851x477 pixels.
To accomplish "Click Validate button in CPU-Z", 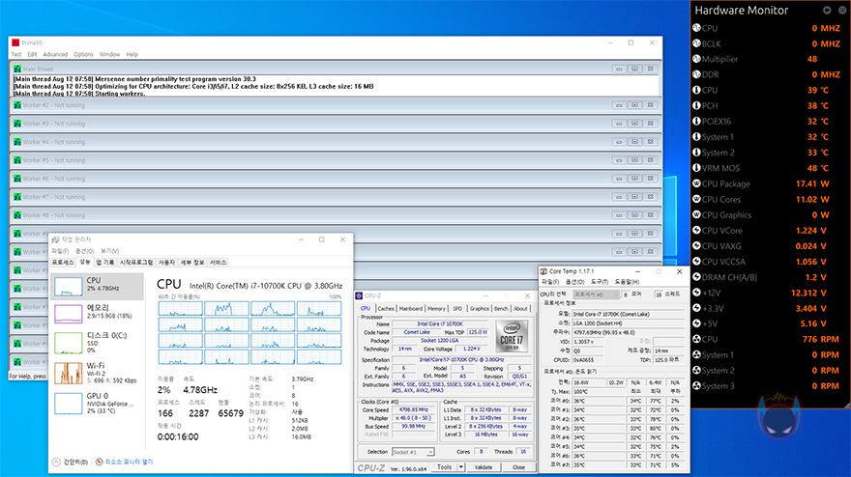I will click(483, 466).
